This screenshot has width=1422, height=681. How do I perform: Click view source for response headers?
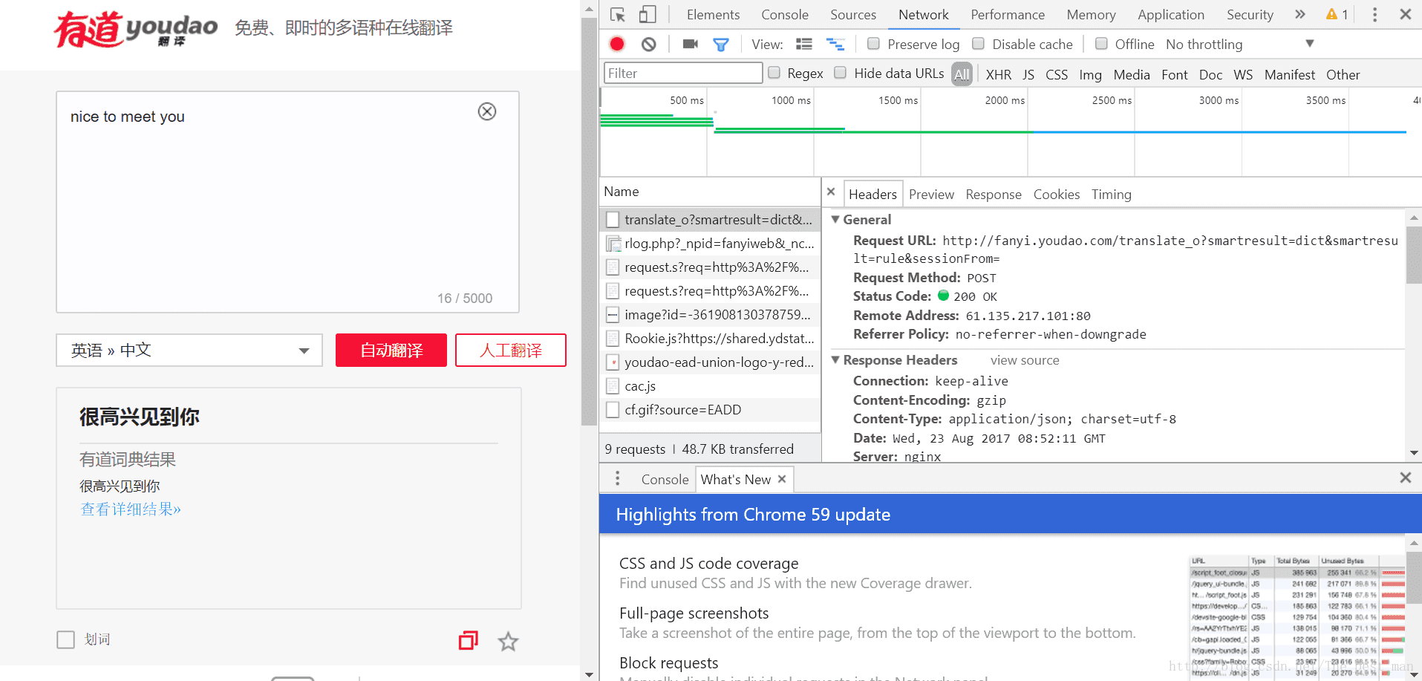pos(1025,360)
